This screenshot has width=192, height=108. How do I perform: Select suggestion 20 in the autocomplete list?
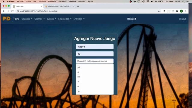click(x=95, y=77)
